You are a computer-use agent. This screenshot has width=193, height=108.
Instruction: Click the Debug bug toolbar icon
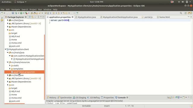16,13
